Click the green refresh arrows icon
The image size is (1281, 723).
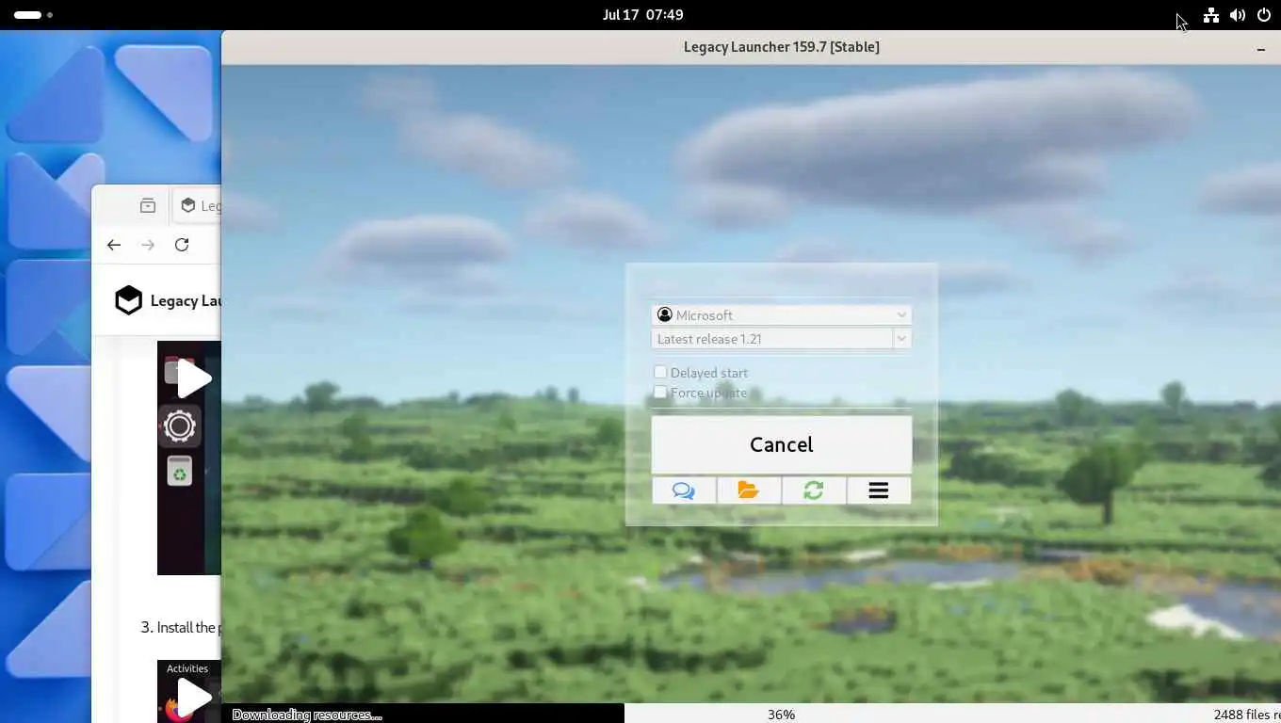[814, 490]
